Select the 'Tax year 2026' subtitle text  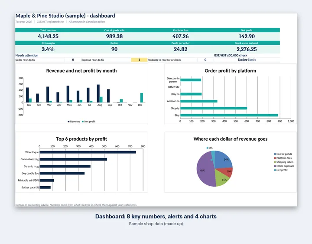point(23,22)
